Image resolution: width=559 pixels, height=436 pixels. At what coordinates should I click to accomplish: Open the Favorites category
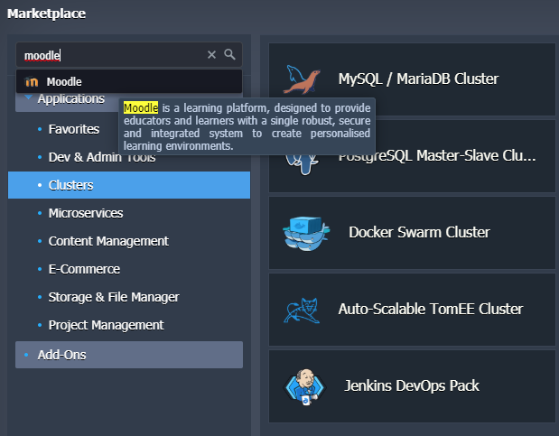point(74,129)
